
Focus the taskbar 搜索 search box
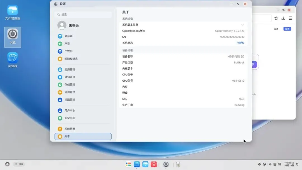point(19,164)
